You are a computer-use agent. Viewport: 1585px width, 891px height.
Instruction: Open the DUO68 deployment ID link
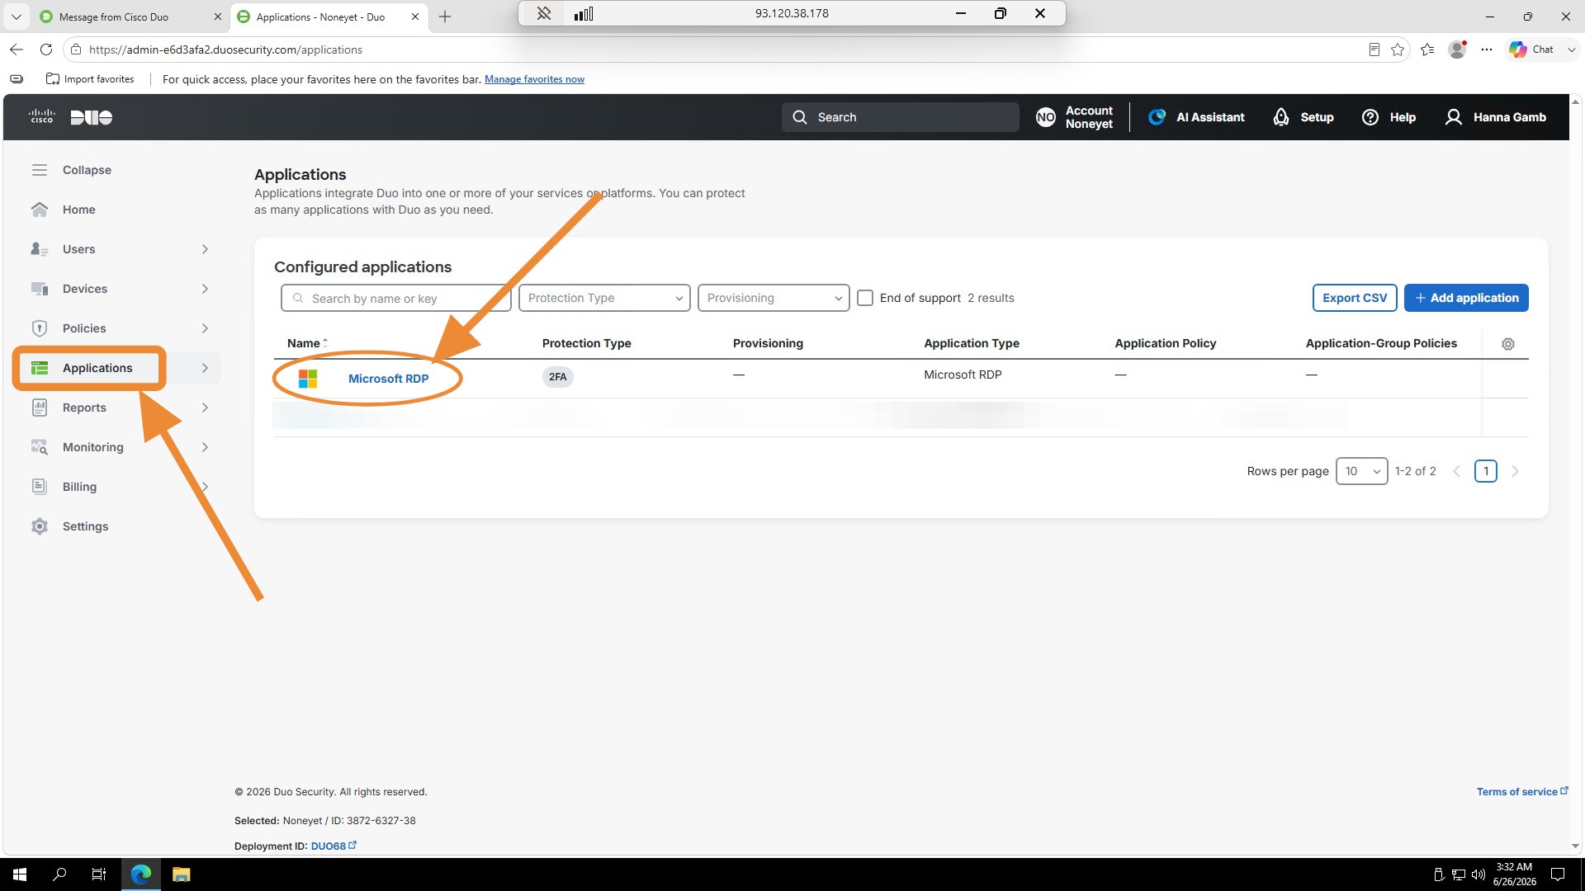333,846
